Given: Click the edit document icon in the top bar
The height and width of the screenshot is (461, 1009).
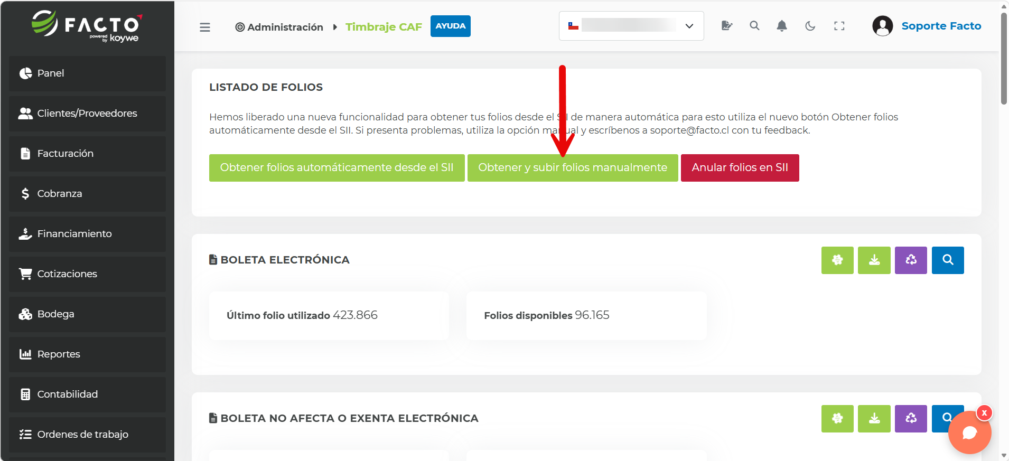Looking at the screenshot, I should (x=727, y=26).
